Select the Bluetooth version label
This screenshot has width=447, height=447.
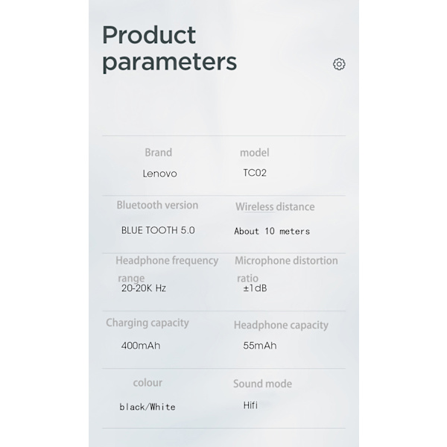[157, 206]
